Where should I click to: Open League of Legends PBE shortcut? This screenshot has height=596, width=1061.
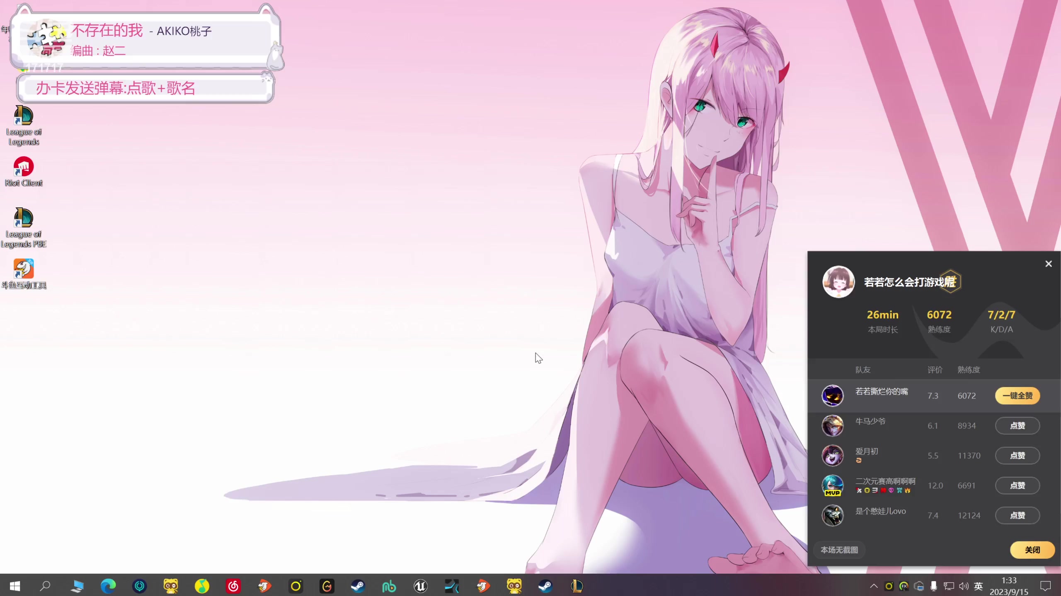point(24,227)
